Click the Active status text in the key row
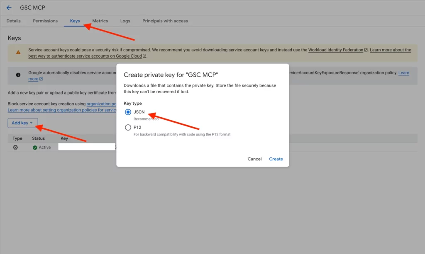 click(45, 148)
